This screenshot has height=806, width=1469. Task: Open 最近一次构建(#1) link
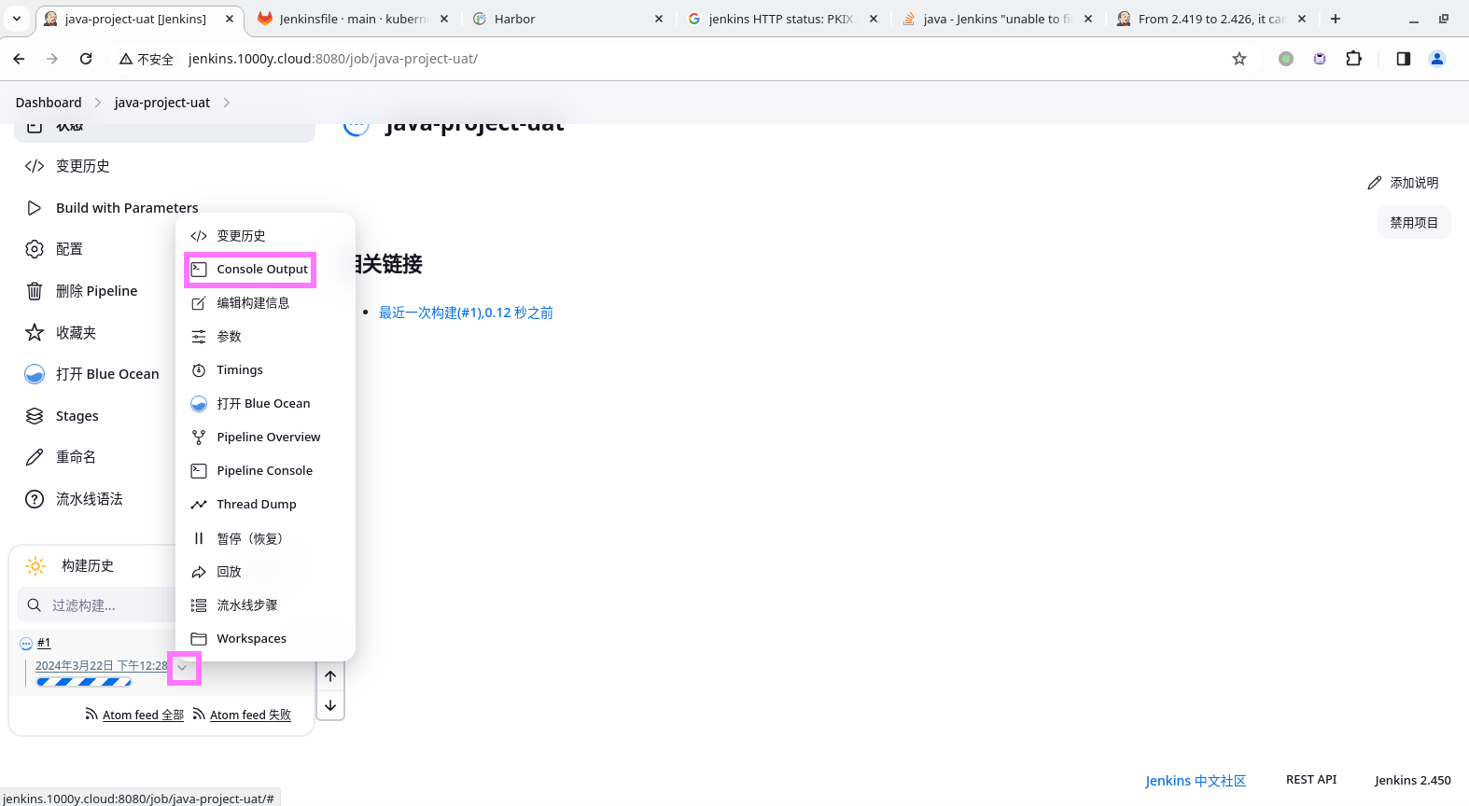point(466,313)
